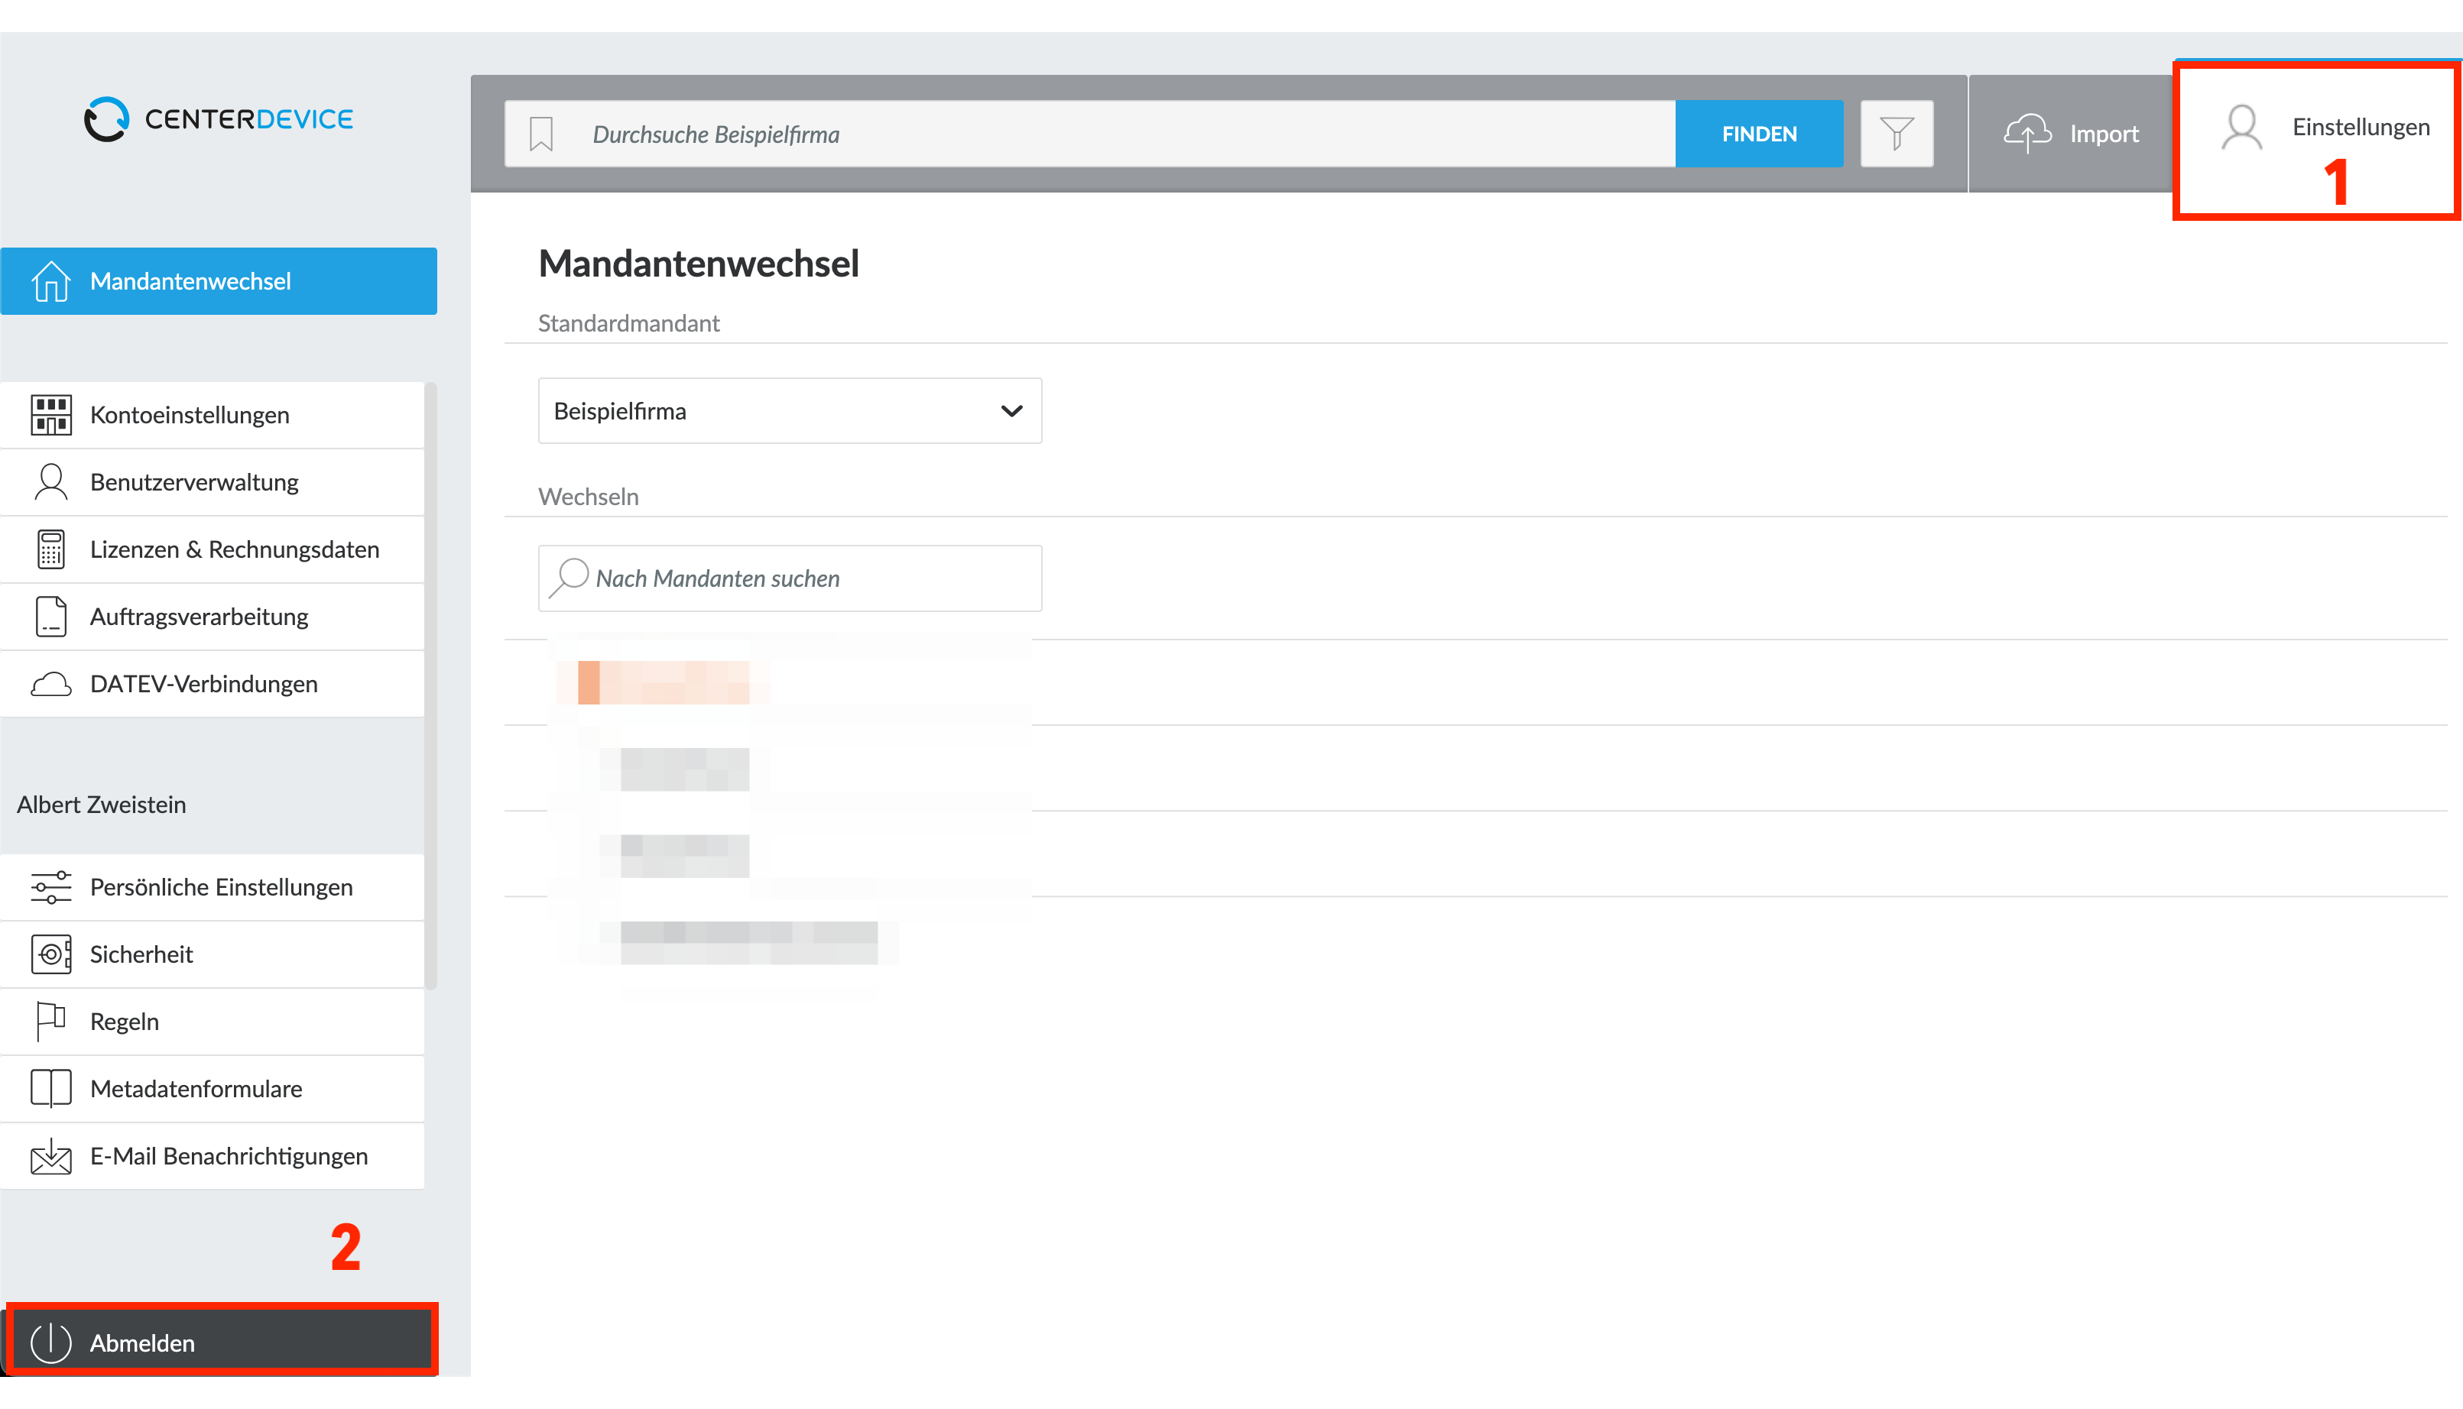The height and width of the screenshot is (1409, 2463).
Task: Open Lizenzen & Rechnungsdaten
Action: click(212, 549)
